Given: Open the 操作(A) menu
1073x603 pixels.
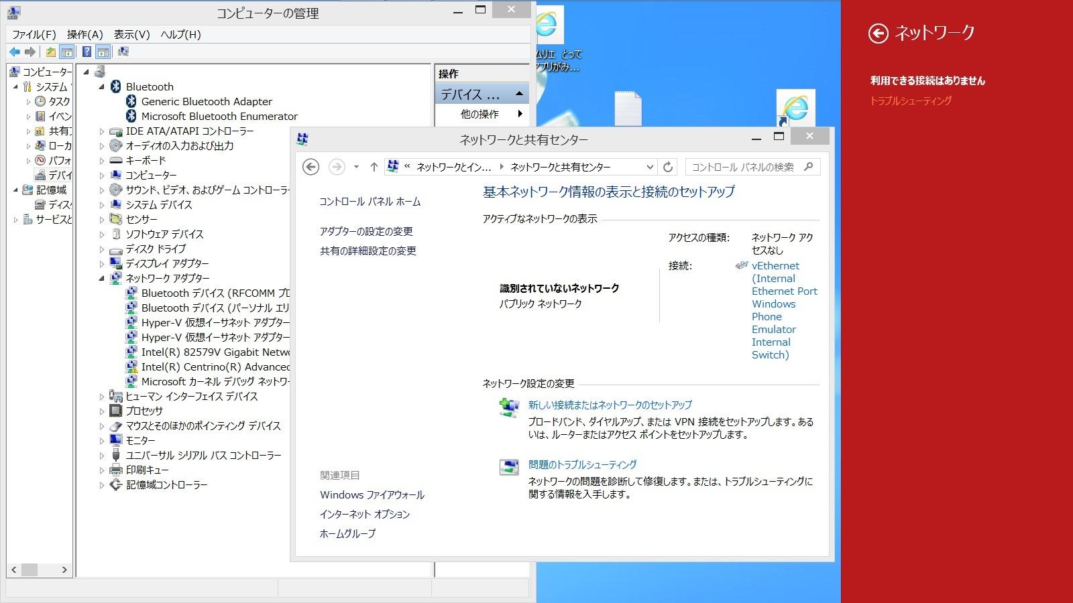Looking at the screenshot, I should (x=85, y=34).
